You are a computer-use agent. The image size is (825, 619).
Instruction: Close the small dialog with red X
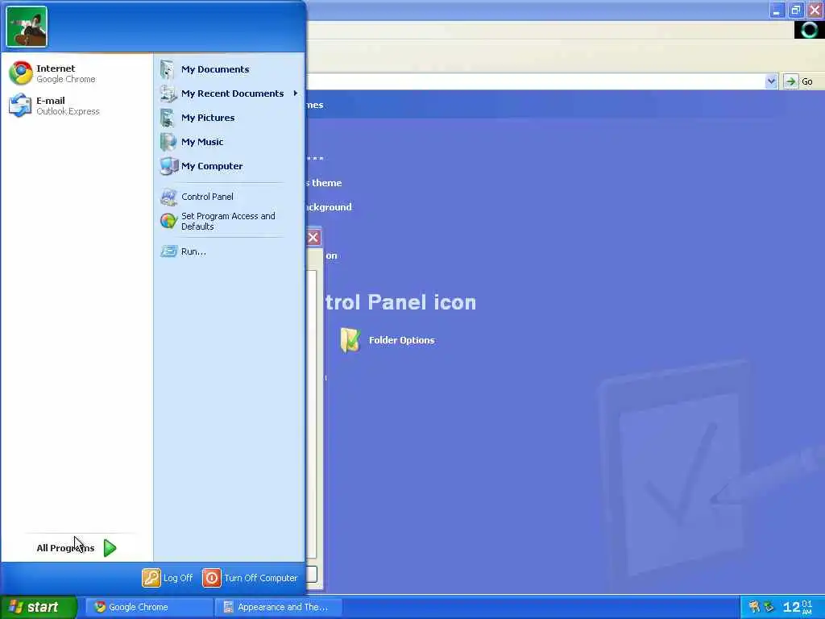pos(313,238)
